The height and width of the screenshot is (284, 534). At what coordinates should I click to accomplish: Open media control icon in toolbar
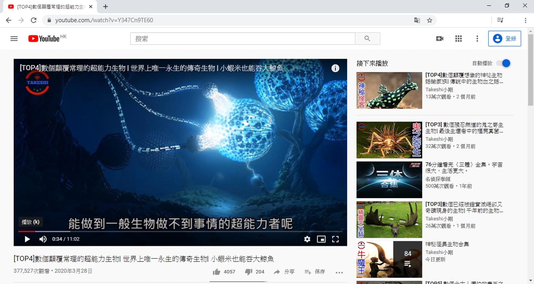(500, 20)
